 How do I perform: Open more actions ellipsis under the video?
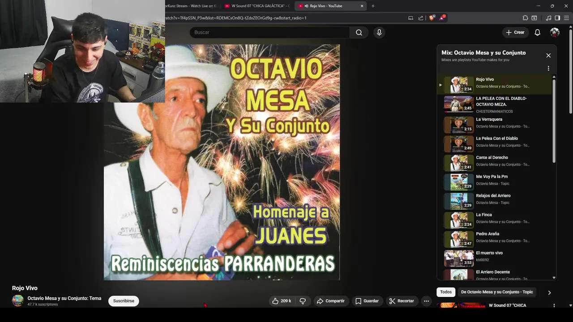click(x=426, y=301)
